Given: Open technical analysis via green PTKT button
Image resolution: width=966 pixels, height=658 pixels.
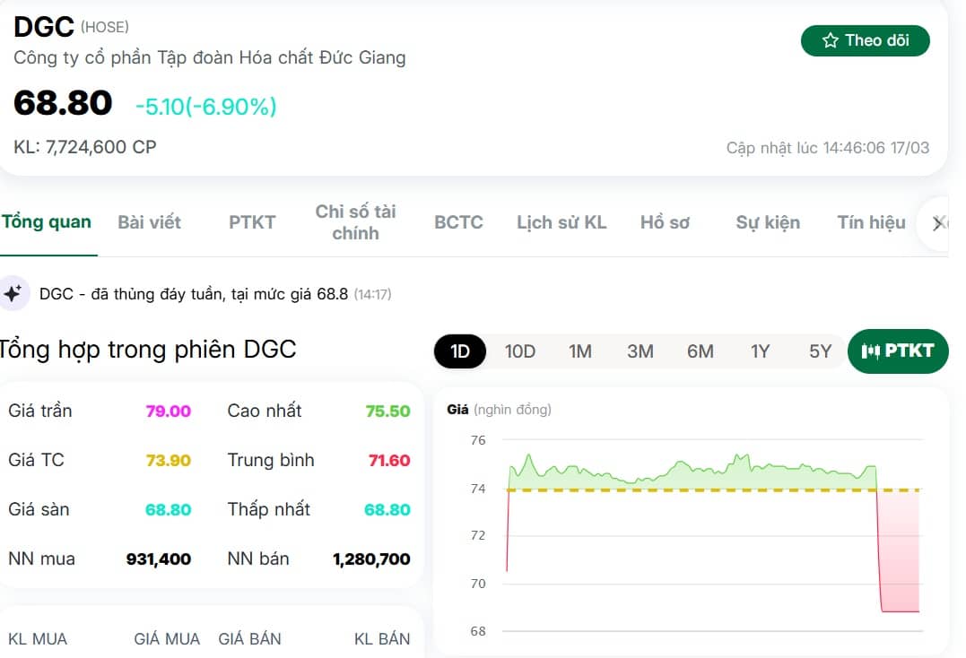Looking at the screenshot, I should pos(898,351).
